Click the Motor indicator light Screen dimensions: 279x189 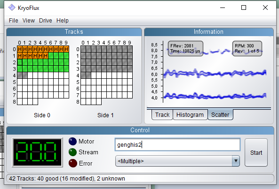pos(72,141)
